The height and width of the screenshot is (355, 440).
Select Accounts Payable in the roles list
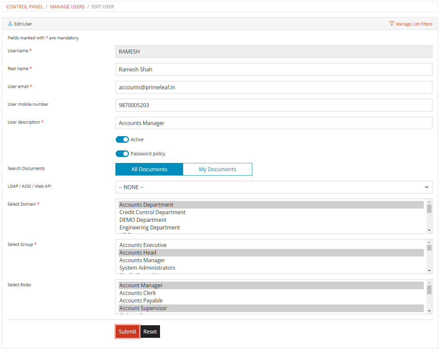(141, 300)
